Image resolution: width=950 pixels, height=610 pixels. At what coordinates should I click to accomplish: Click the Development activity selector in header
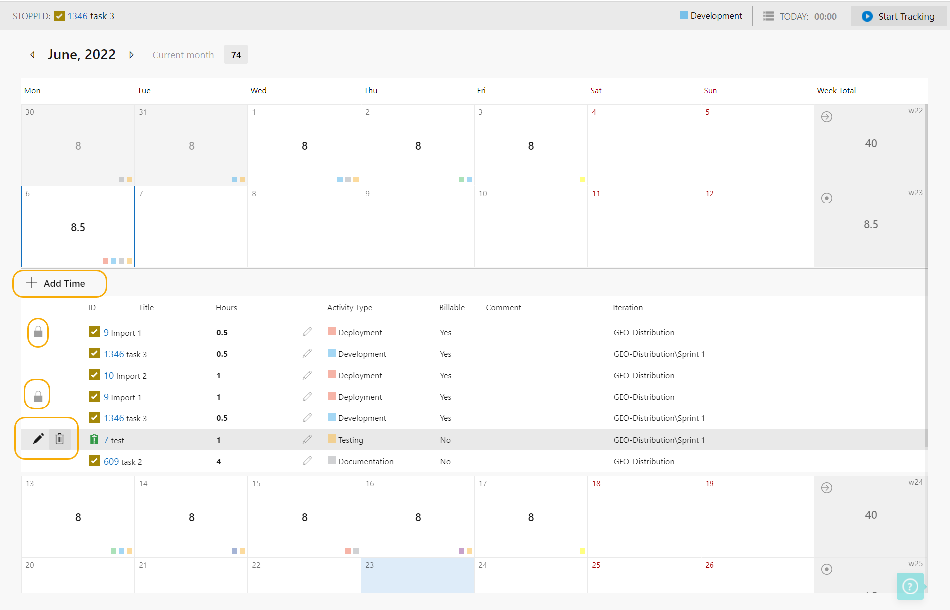tap(711, 16)
